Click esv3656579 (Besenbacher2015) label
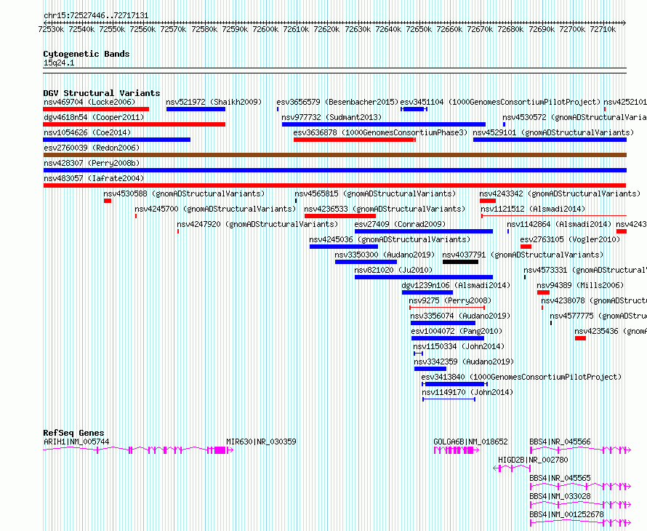Viewport: 647px width, 531px height. (x=337, y=102)
